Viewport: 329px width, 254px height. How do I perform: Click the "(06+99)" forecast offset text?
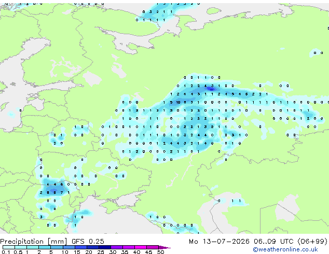point(312,242)
